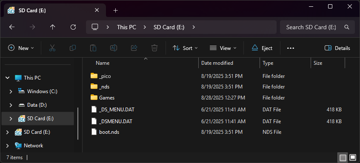Click the Copy icon in toolbar
The height and width of the screenshot is (163, 360).
[73, 48]
